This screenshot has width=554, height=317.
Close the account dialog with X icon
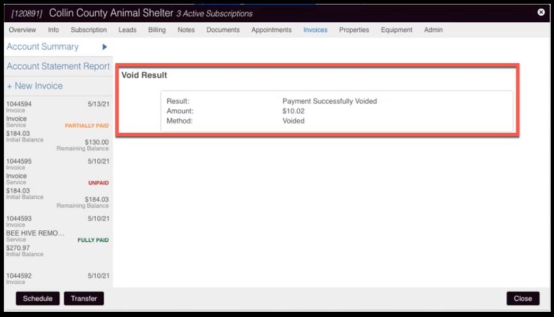pyautogui.click(x=541, y=12)
